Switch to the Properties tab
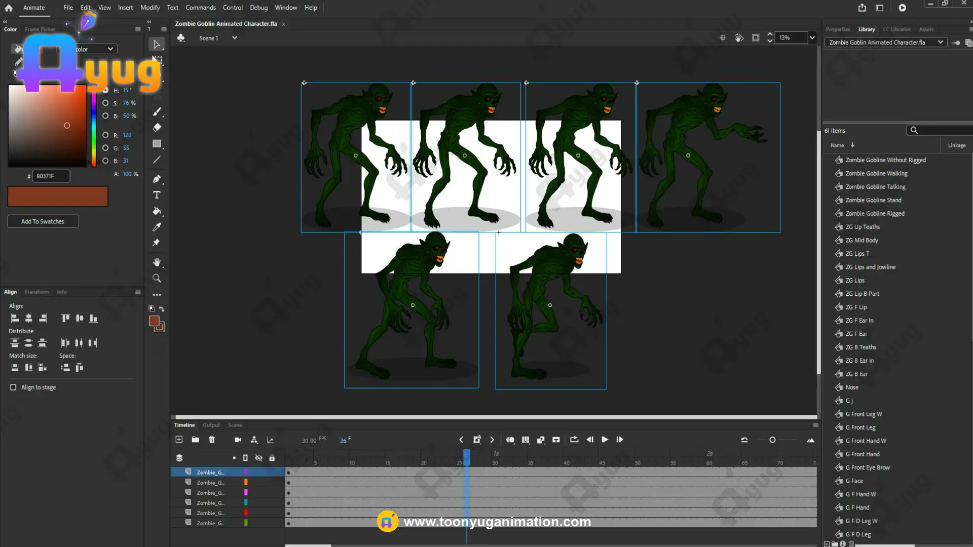Image resolution: width=973 pixels, height=547 pixels. click(x=838, y=29)
